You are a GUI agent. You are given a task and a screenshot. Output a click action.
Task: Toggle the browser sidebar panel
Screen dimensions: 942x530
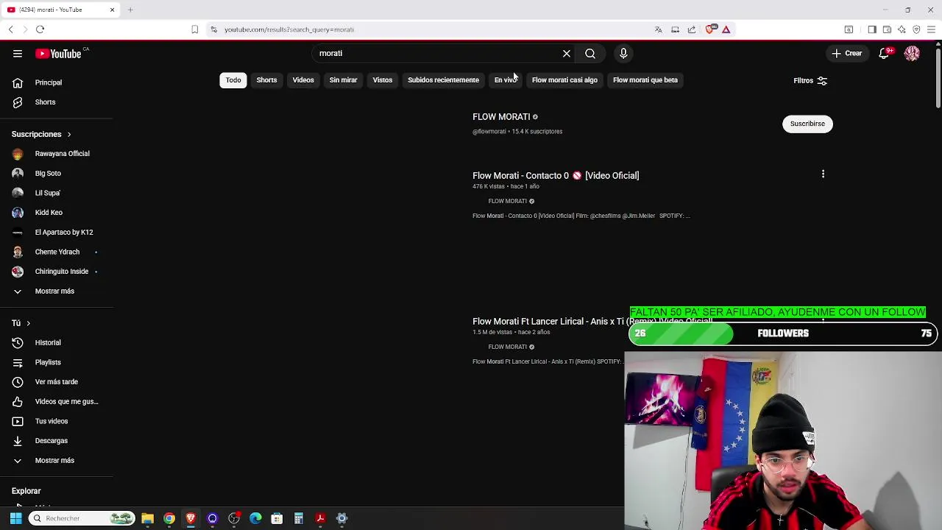coord(872,29)
